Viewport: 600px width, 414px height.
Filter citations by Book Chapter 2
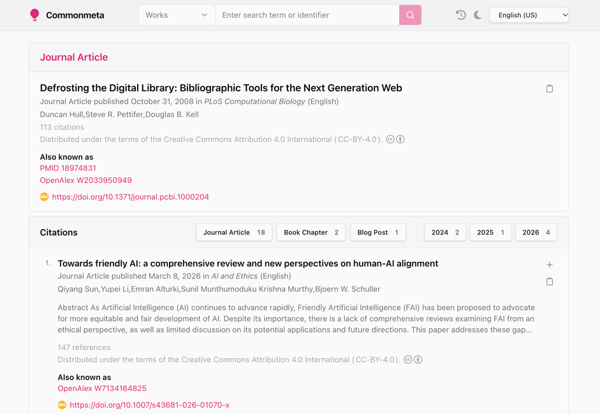click(x=311, y=232)
